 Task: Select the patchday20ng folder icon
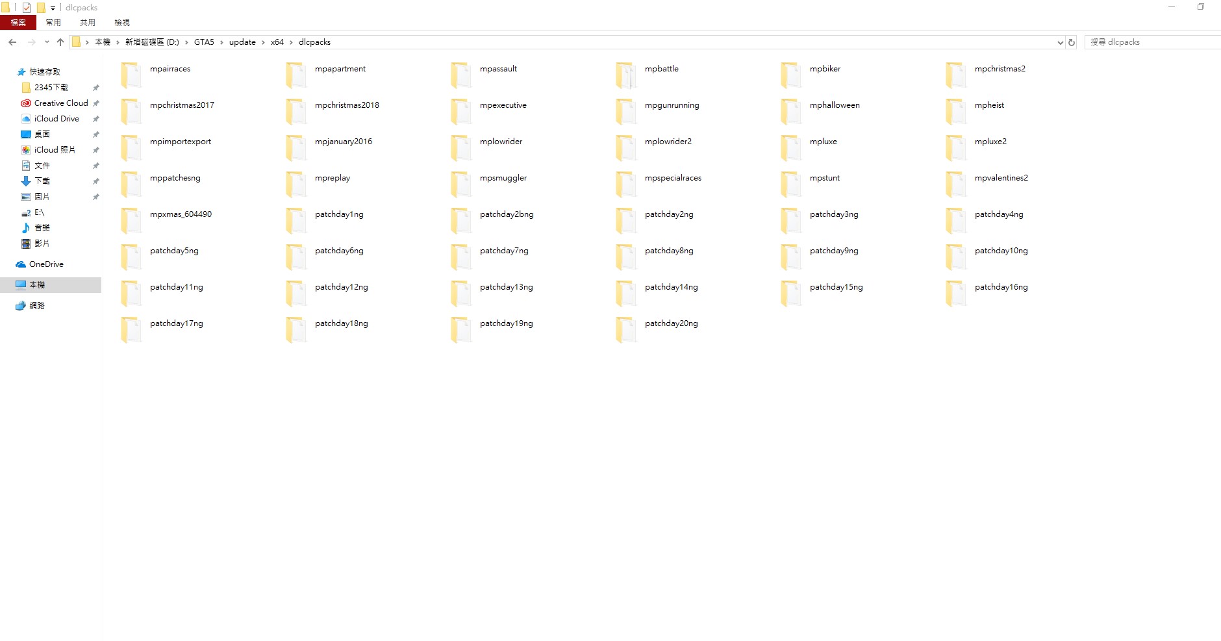626,330
